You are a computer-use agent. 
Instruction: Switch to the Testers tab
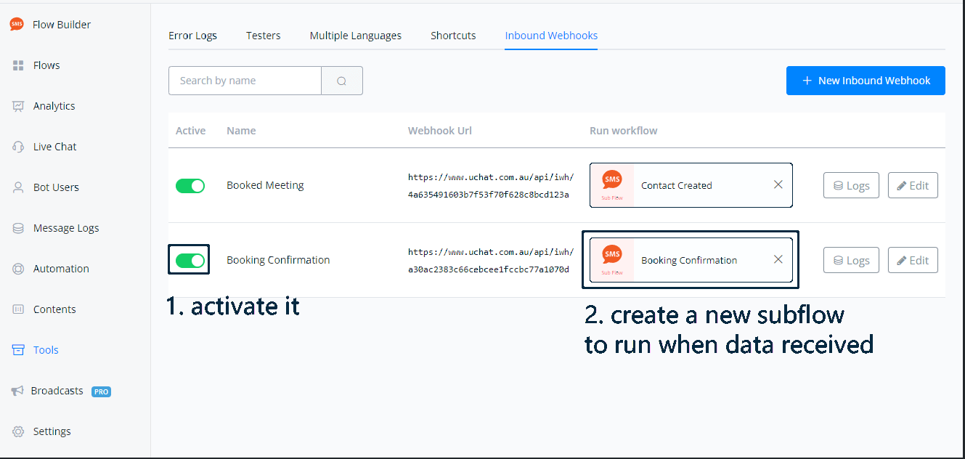click(264, 36)
